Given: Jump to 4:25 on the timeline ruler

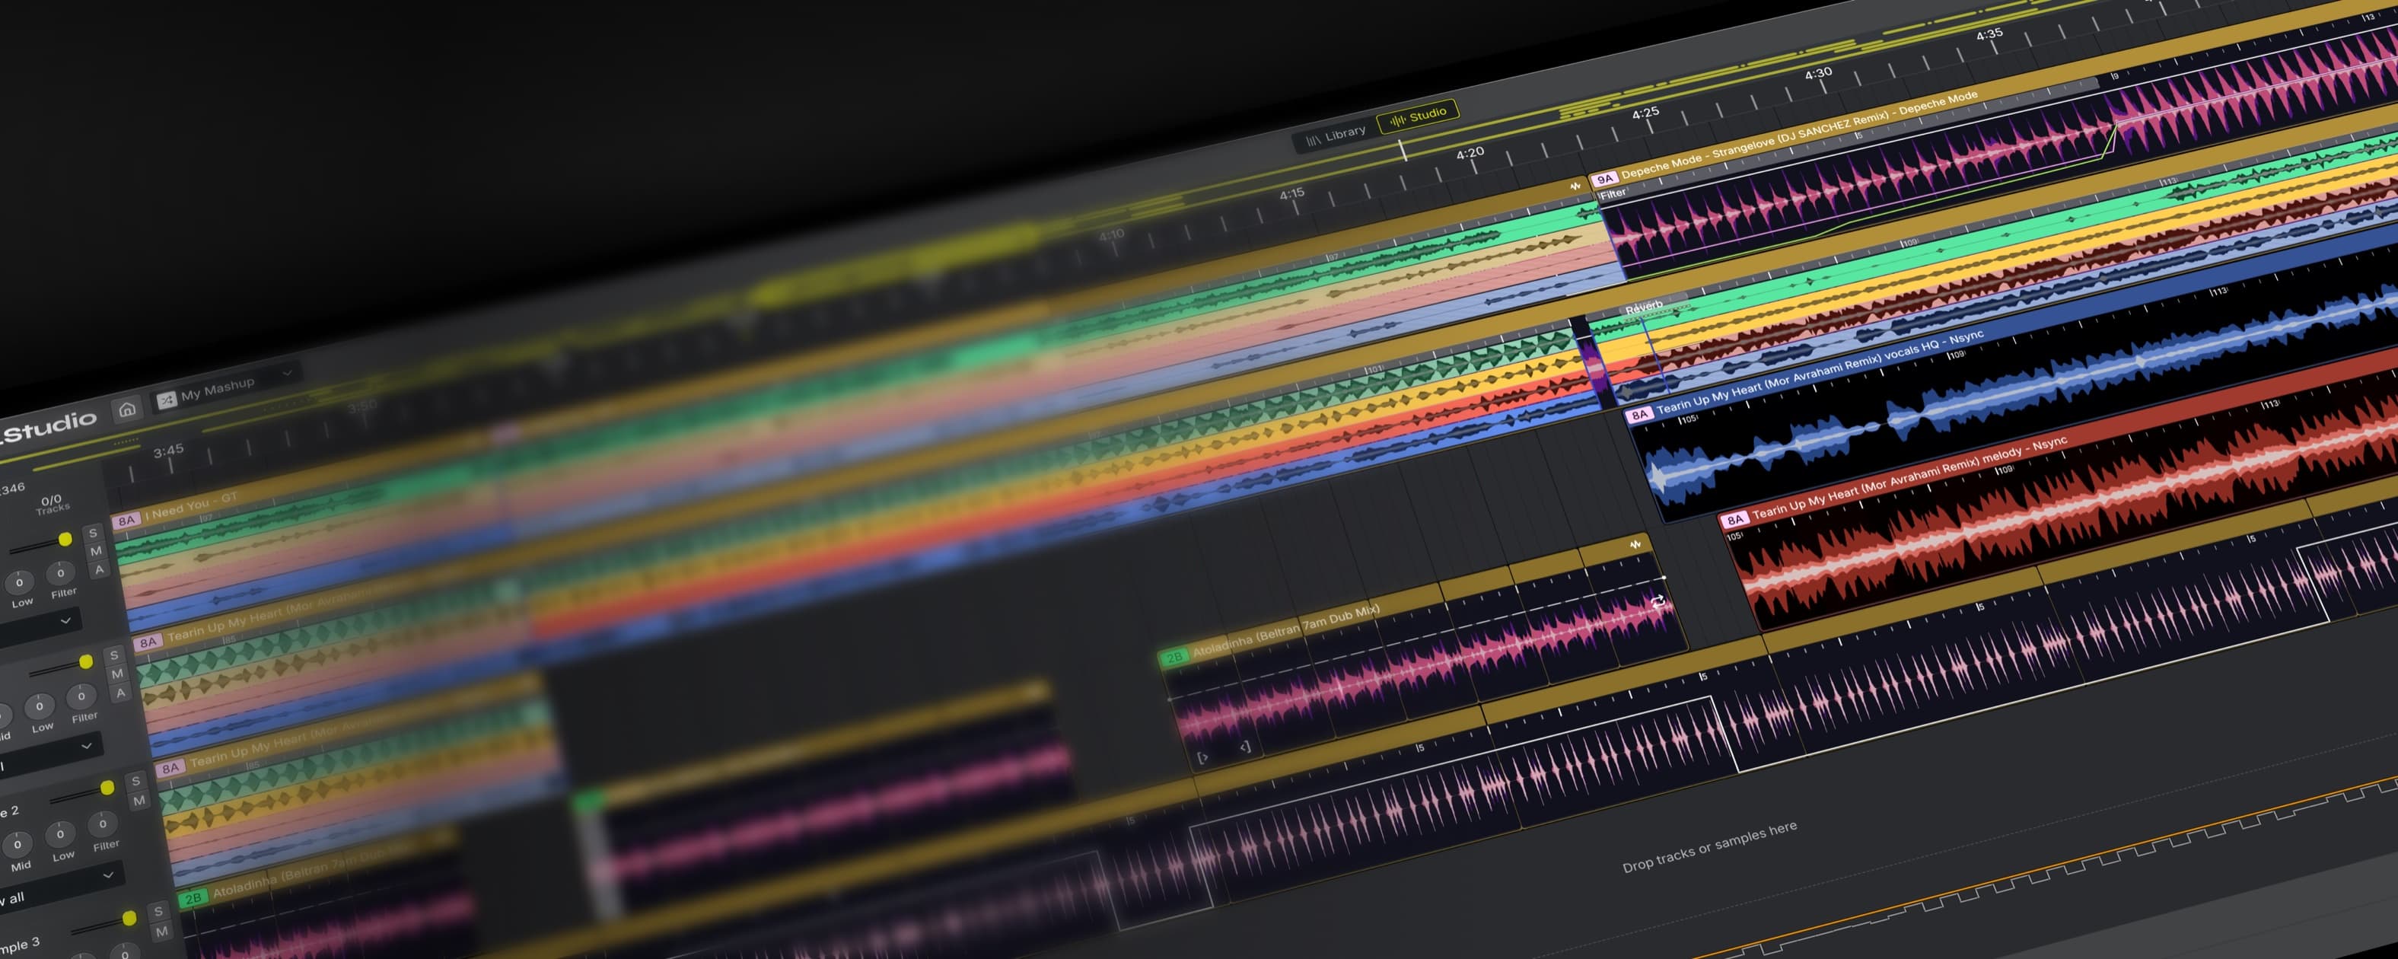Looking at the screenshot, I should coord(1645,113).
